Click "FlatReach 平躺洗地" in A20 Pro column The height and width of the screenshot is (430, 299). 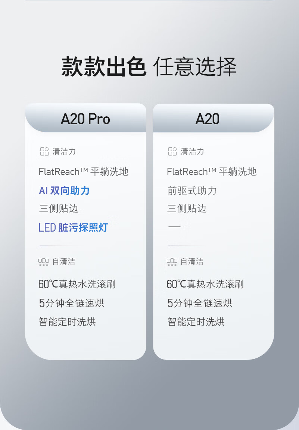(84, 172)
